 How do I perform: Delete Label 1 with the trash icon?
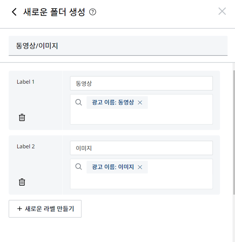pyautogui.click(x=22, y=117)
